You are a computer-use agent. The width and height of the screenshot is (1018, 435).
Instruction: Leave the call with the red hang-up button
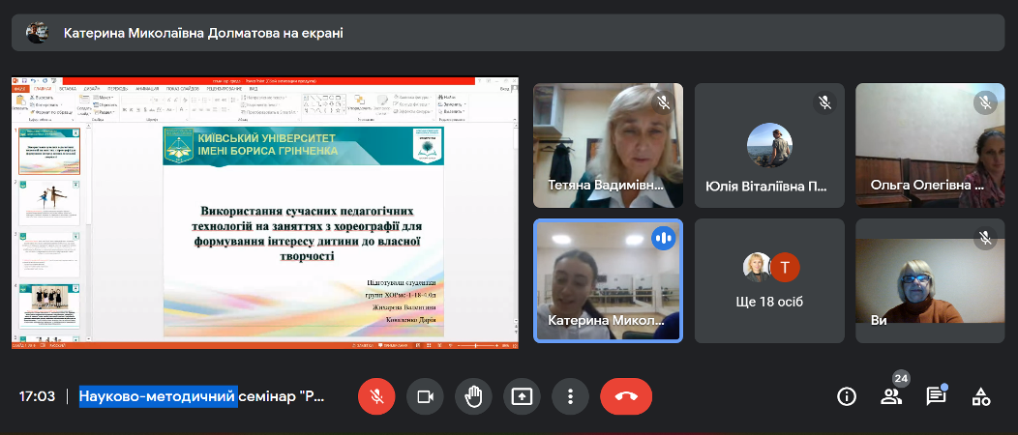(x=626, y=396)
